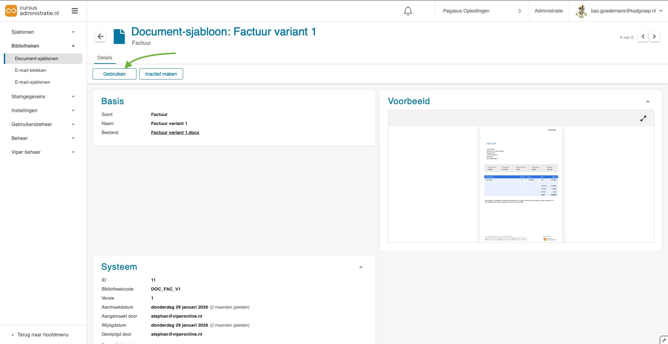Image resolution: width=668 pixels, height=344 pixels.
Task: Click the user avatar image
Action: [581, 11]
